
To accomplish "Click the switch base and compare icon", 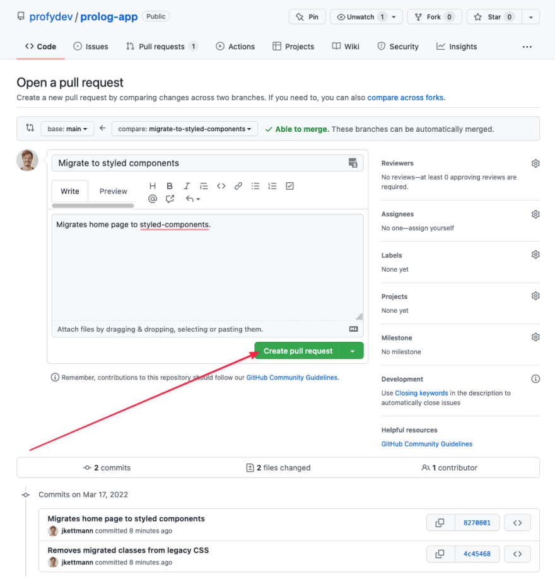I will [x=30, y=128].
